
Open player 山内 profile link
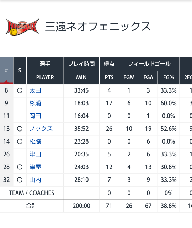coord(35,180)
